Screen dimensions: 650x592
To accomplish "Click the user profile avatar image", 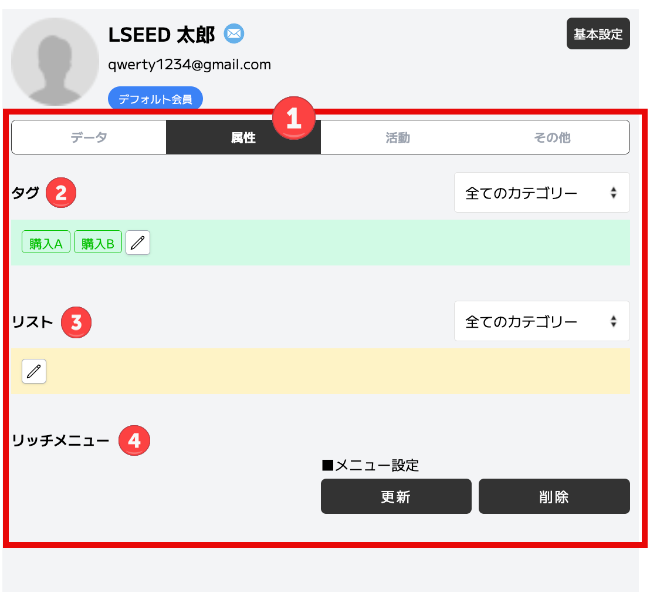I will click(x=55, y=62).
